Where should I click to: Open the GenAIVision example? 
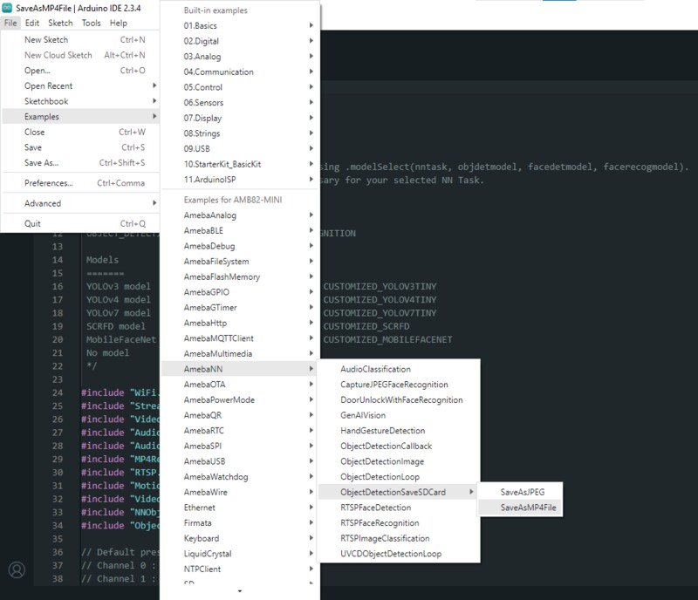(x=399, y=415)
